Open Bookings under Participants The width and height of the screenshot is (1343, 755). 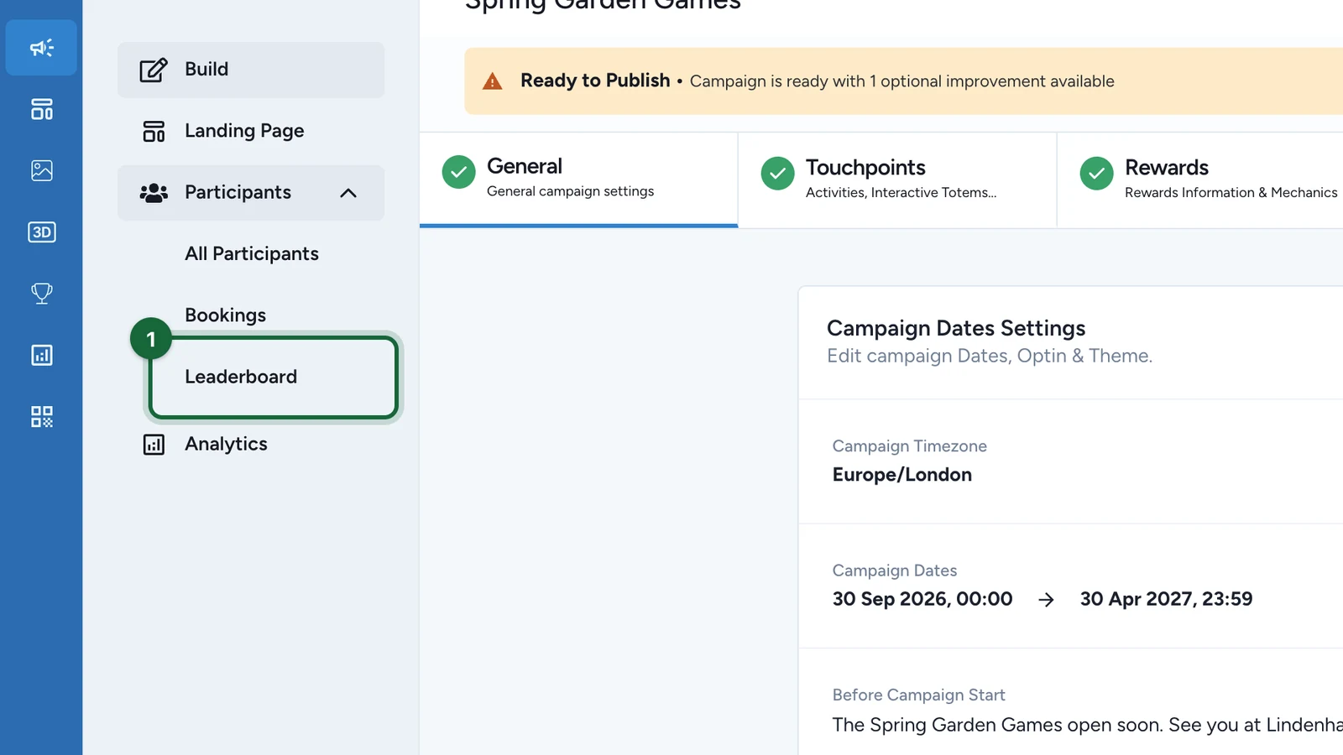(225, 315)
